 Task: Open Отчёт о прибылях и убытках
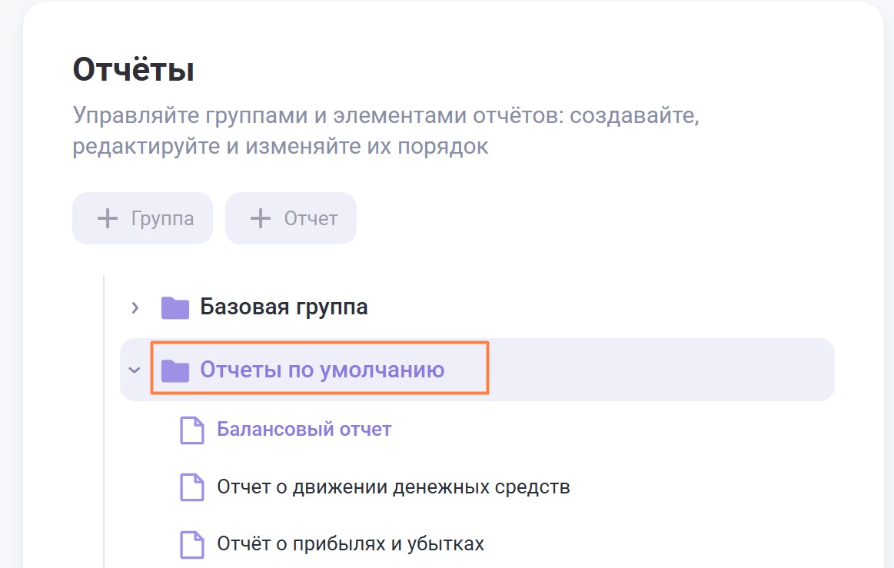[x=351, y=544]
